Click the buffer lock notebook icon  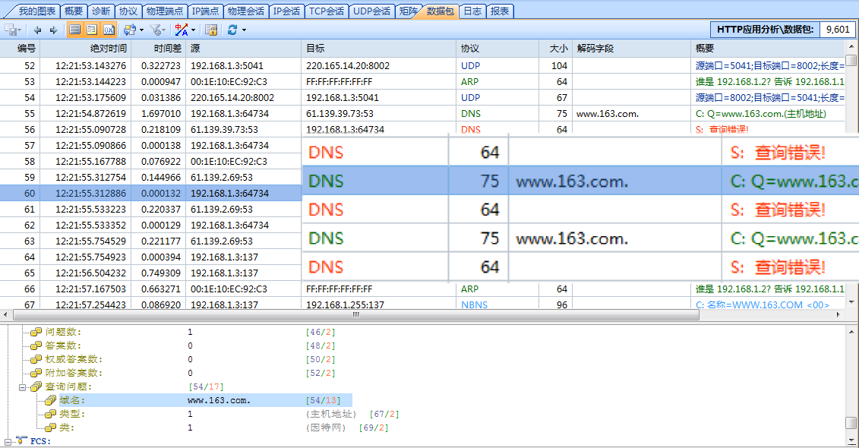coord(210,29)
